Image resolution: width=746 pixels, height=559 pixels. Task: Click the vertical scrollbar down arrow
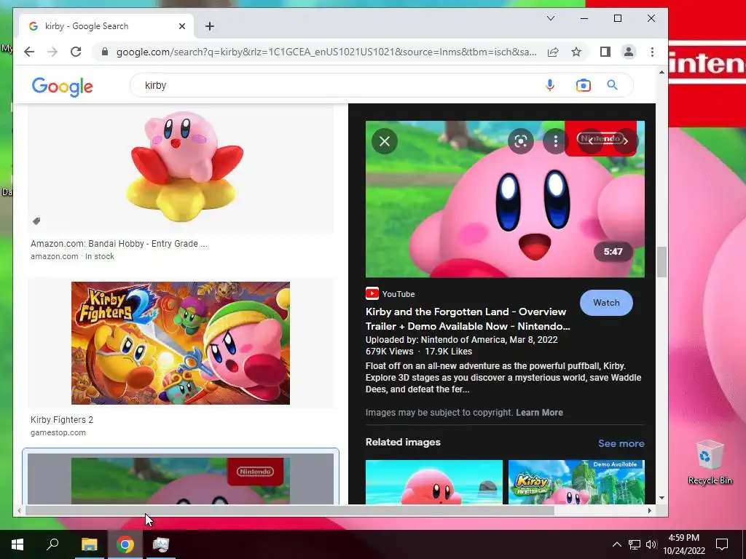coord(661,498)
